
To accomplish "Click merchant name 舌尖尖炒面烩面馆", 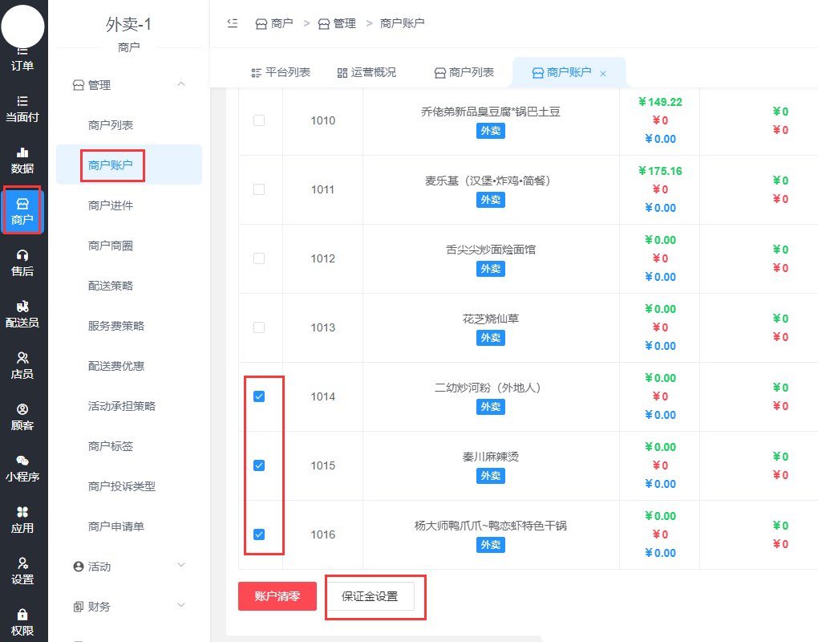I will point(490,250).
